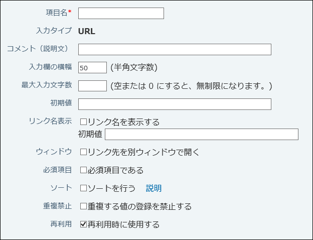Screen dimensions: 313x240
Task: Uncheck the 再利用時に使用する checkbox
Action: 83,224
